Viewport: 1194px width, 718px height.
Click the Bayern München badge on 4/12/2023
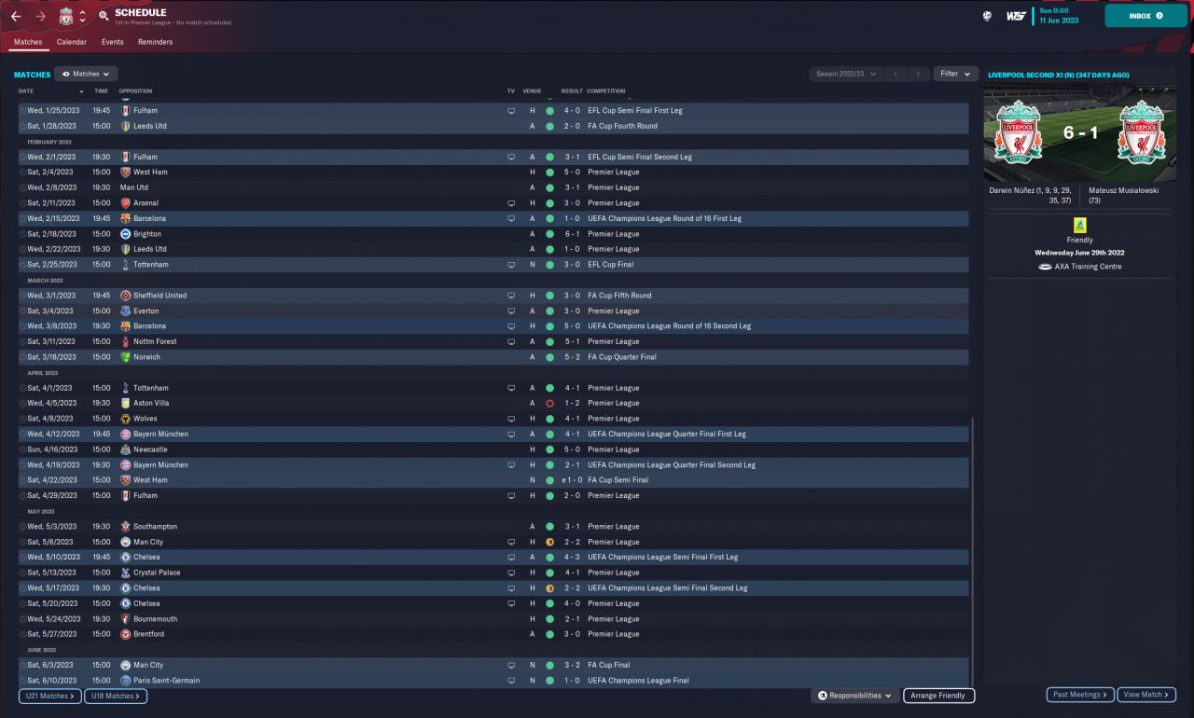point(125,434)
